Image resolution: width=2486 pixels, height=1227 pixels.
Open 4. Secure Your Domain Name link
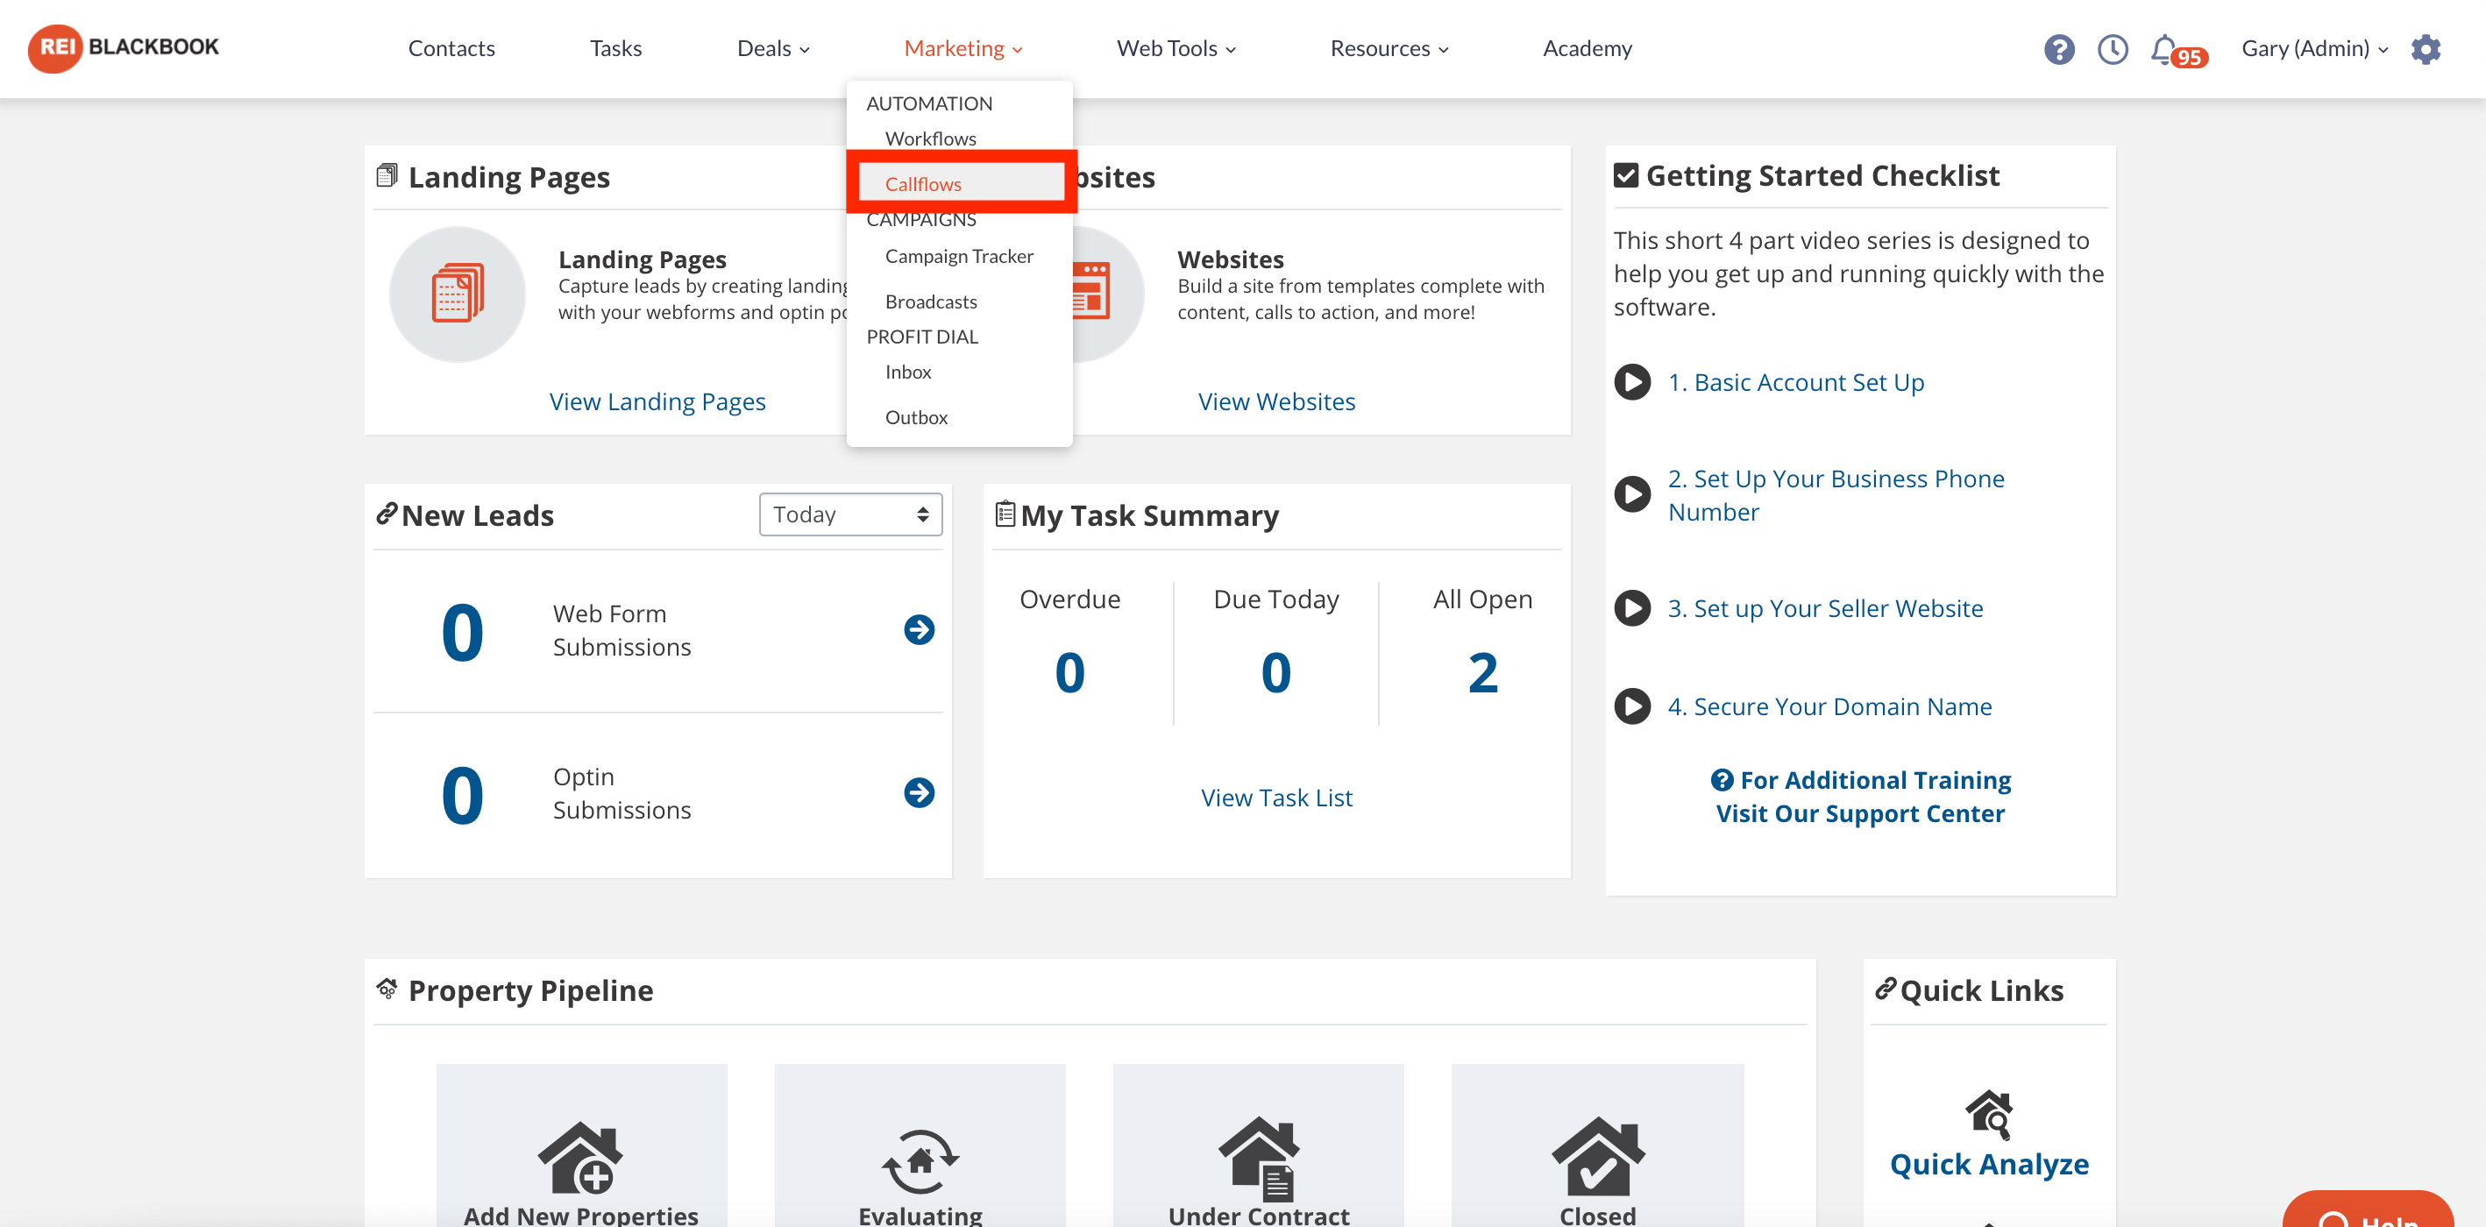1829,706
